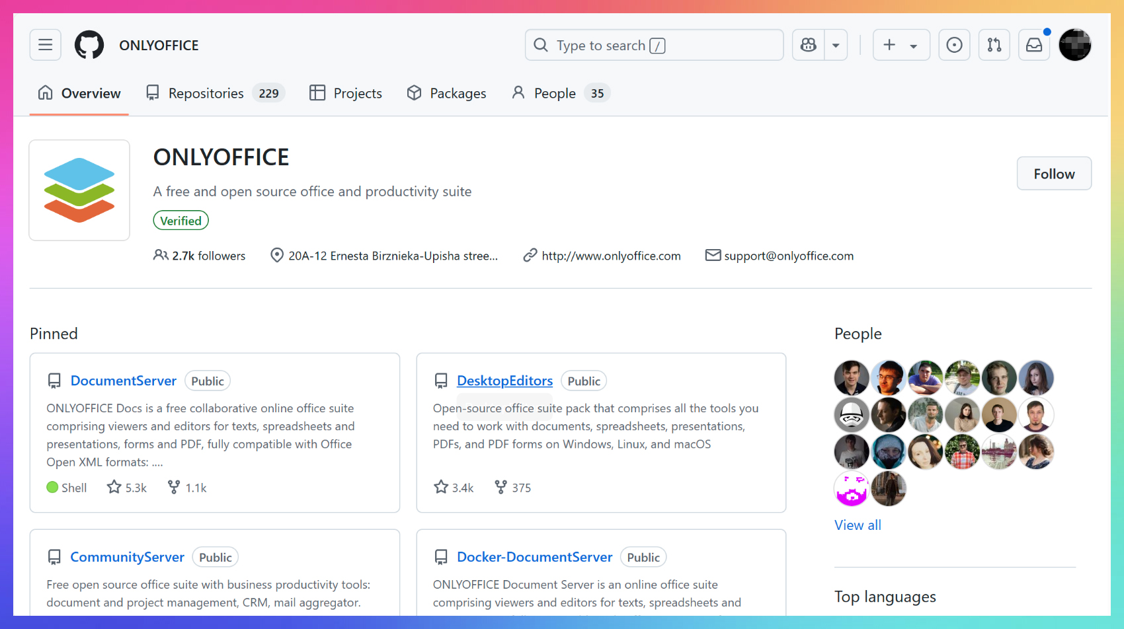The image size is (1124, 629).
Task: Open the notifications inbox icon
Action: click(1034, 45)
